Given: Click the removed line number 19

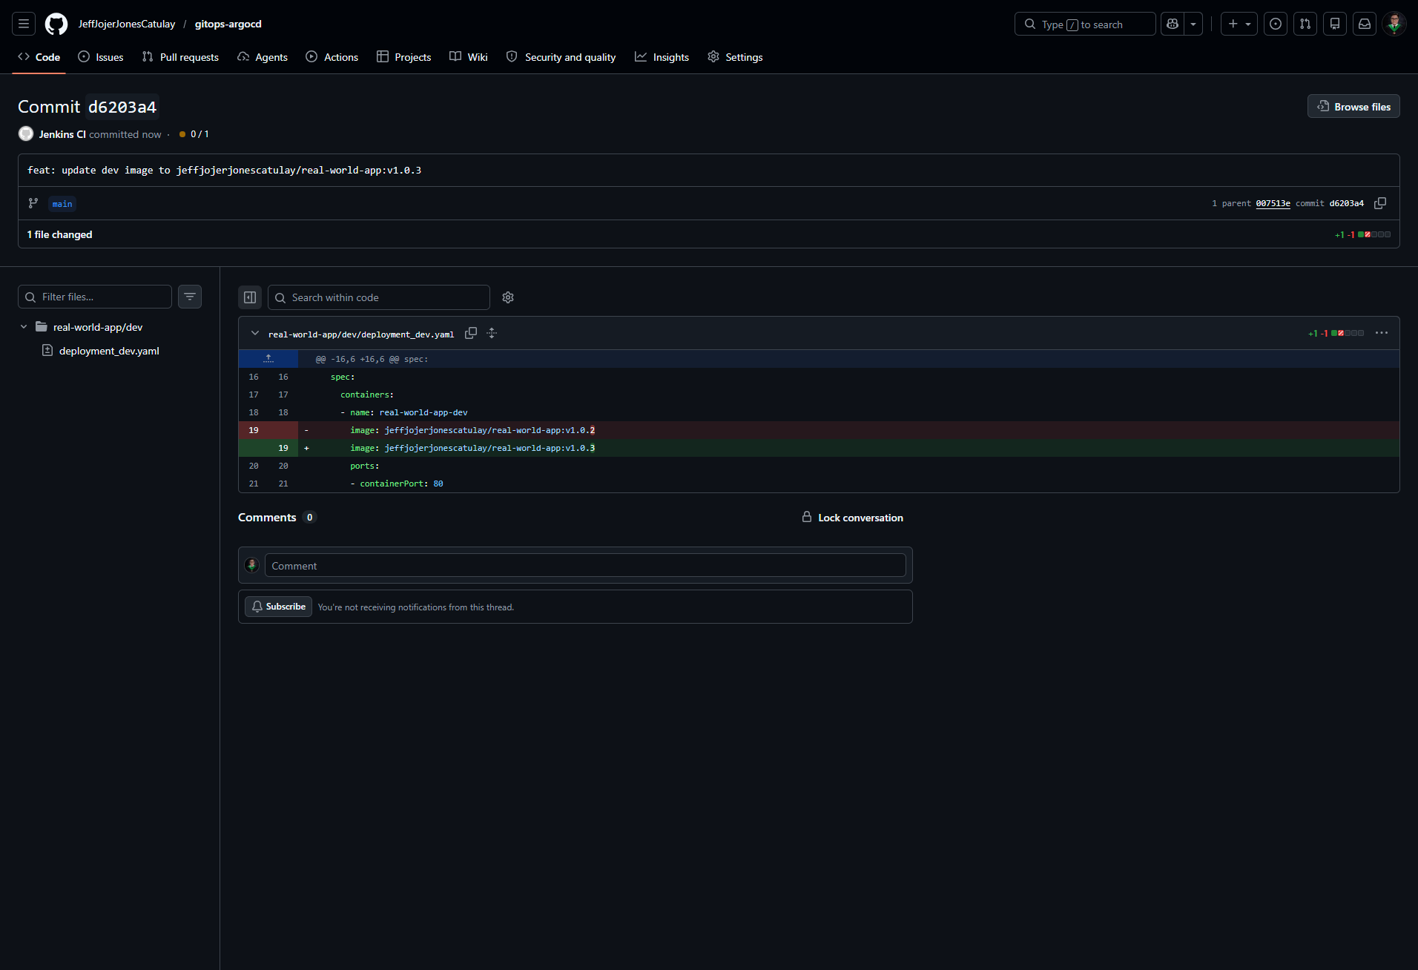Looking at the screenshot, I should [x=254, y=430].
